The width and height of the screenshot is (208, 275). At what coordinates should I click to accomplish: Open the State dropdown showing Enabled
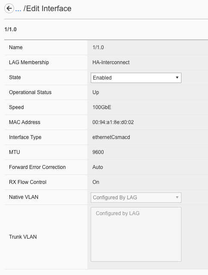[136, 78]
